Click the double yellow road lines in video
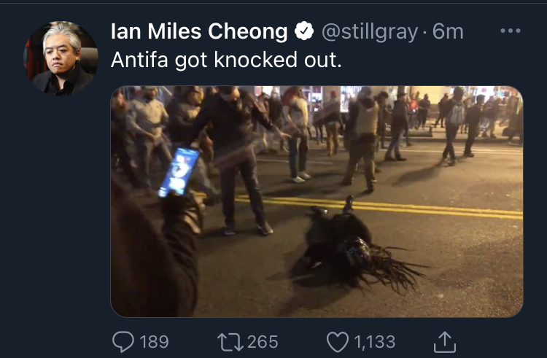547x358 pixels. pyautogui.click(x=379, y=207)
